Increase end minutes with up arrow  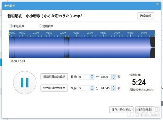pos(92,87)
